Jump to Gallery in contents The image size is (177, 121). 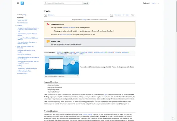tap(20, 66)
